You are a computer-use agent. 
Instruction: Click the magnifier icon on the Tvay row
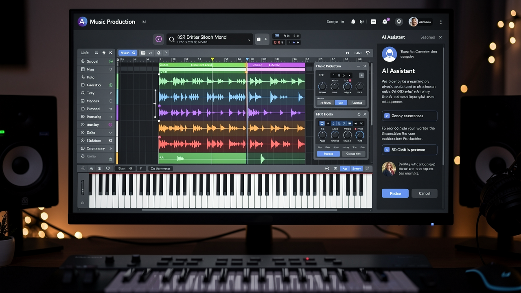[83, 93]
